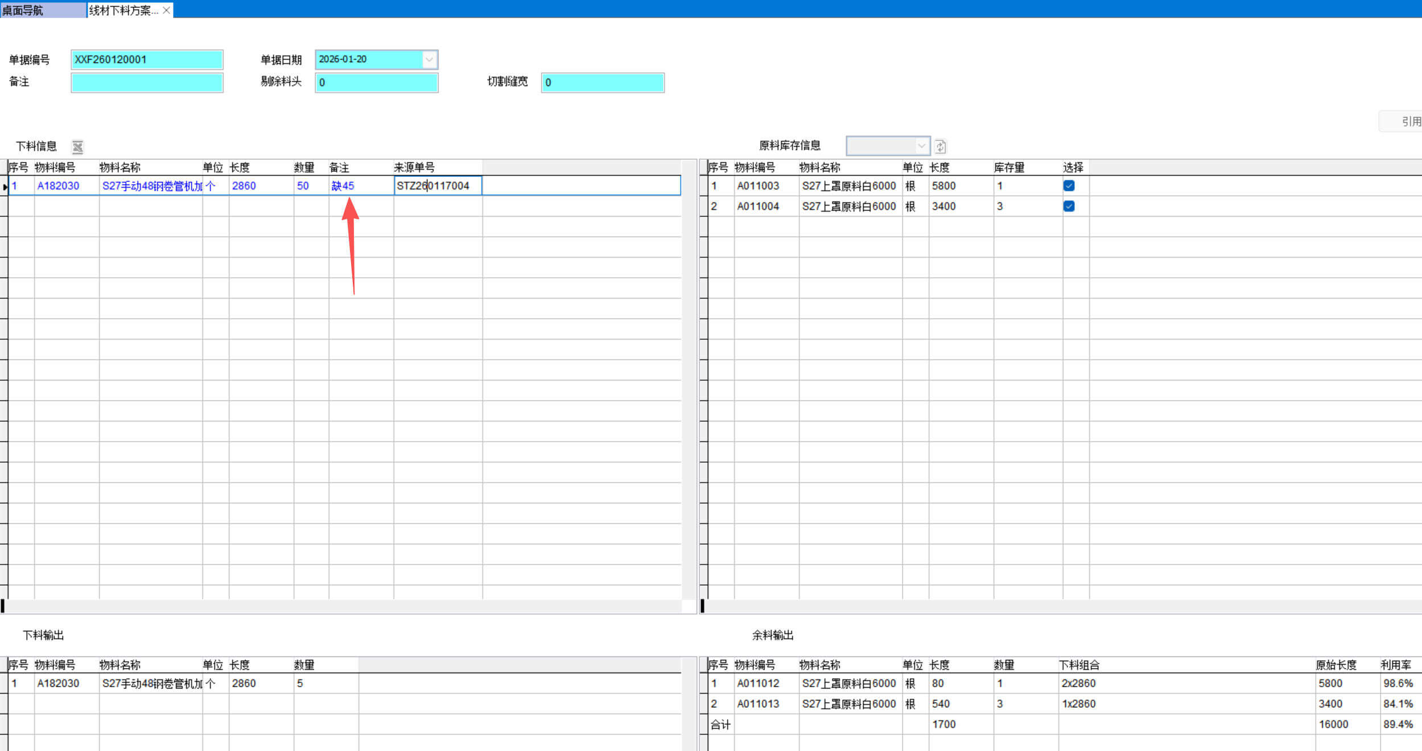
Task: Click the 下料信息 horizontal scrollbar
Action: 341,606
